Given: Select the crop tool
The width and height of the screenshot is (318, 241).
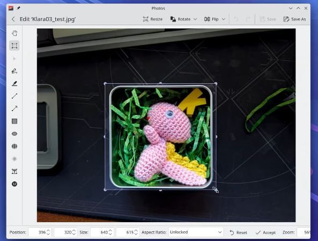Looking at the screenshot, I should pyautogui.click(x=15, y=46).
